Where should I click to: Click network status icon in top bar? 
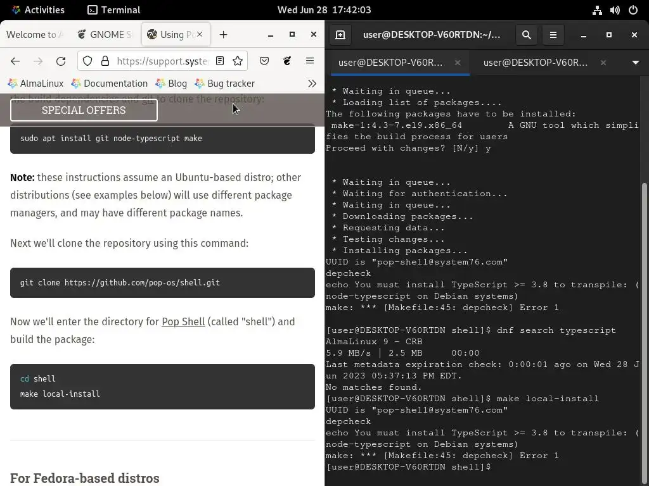pyautogui.click(x=597, y=10)
